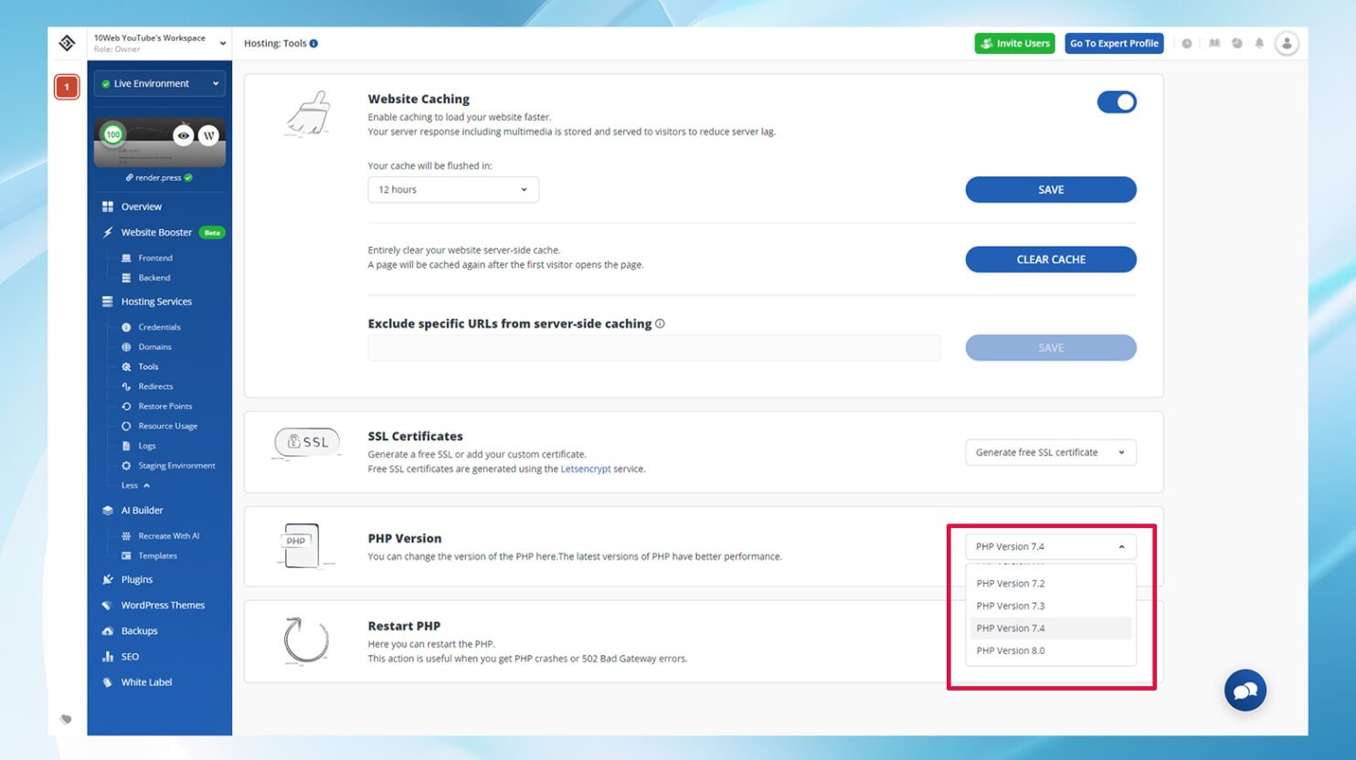Select PHP Version 8.0 from the dropdown
The image size is (1356, 760).
tap(1011, 650)
